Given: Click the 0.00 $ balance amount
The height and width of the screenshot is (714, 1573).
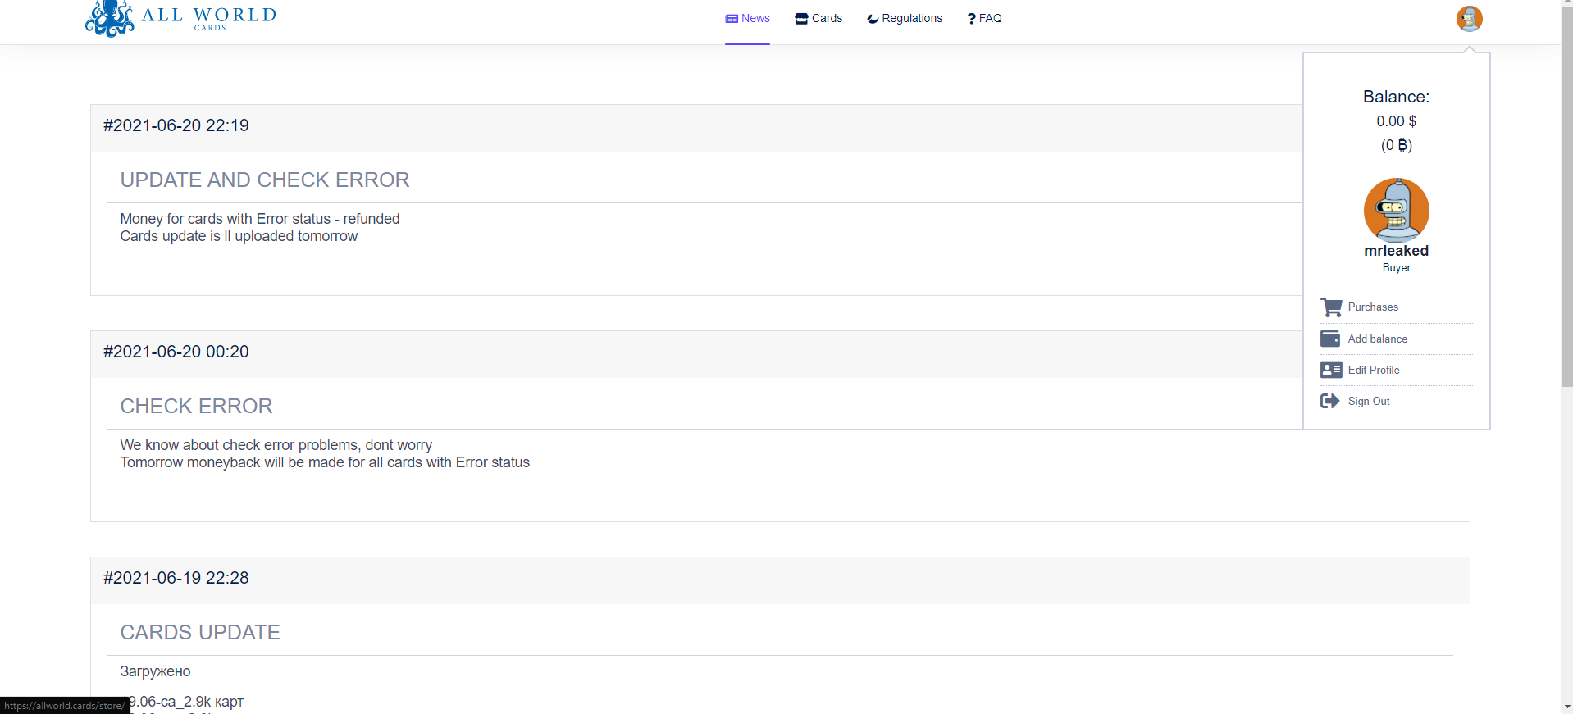Looking at the screenshot, I should tap(1396, 121).
